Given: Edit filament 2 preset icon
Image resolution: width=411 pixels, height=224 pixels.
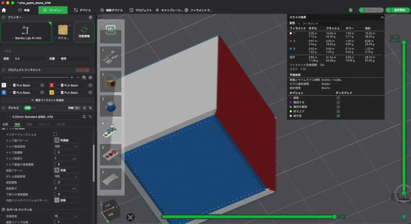Looking at the screenshot, I should click(x=90, y=85).
